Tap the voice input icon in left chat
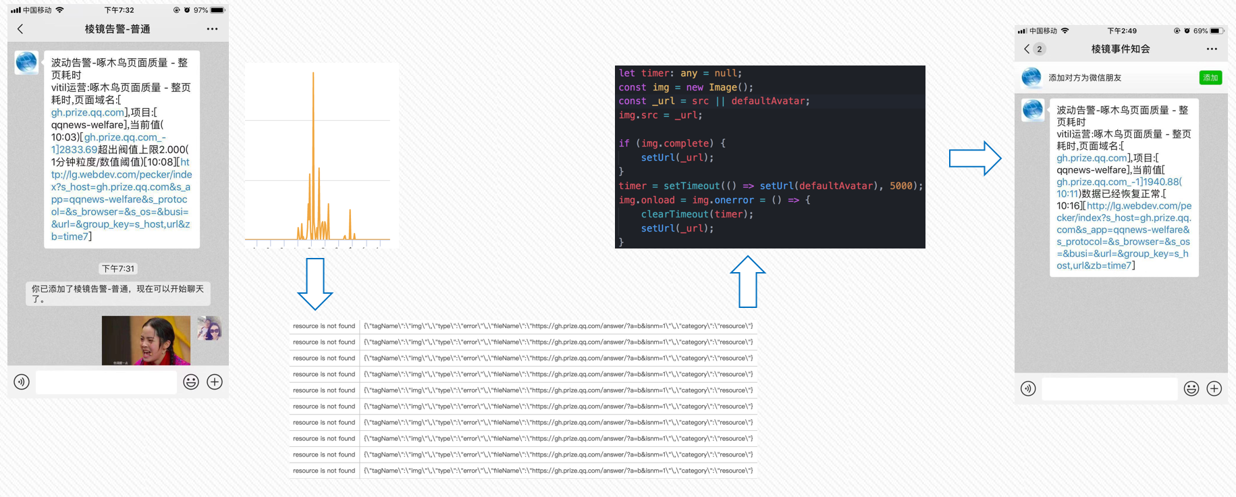1236x497 pixels. tap(22, 382)
